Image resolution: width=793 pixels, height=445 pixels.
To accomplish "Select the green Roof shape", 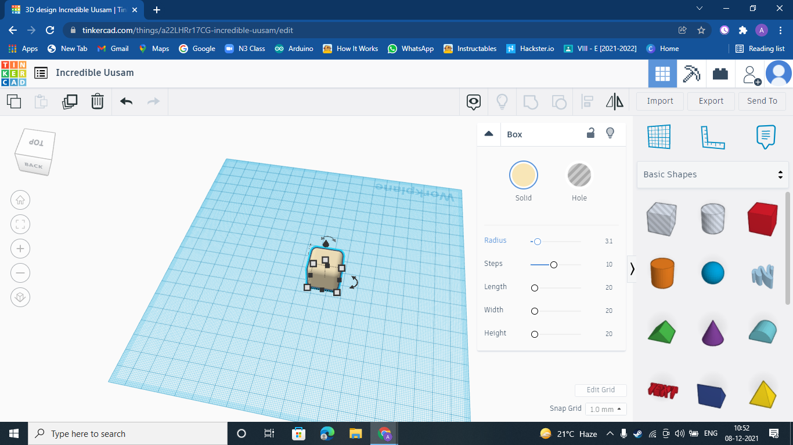I will 662,331.
